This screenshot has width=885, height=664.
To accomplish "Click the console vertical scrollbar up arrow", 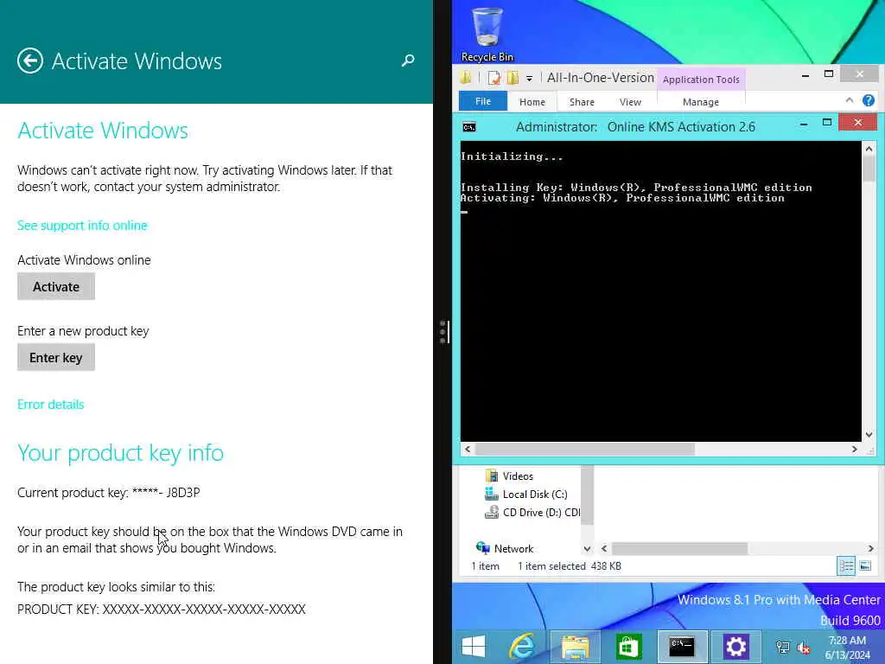I will [x=869, y=149].
